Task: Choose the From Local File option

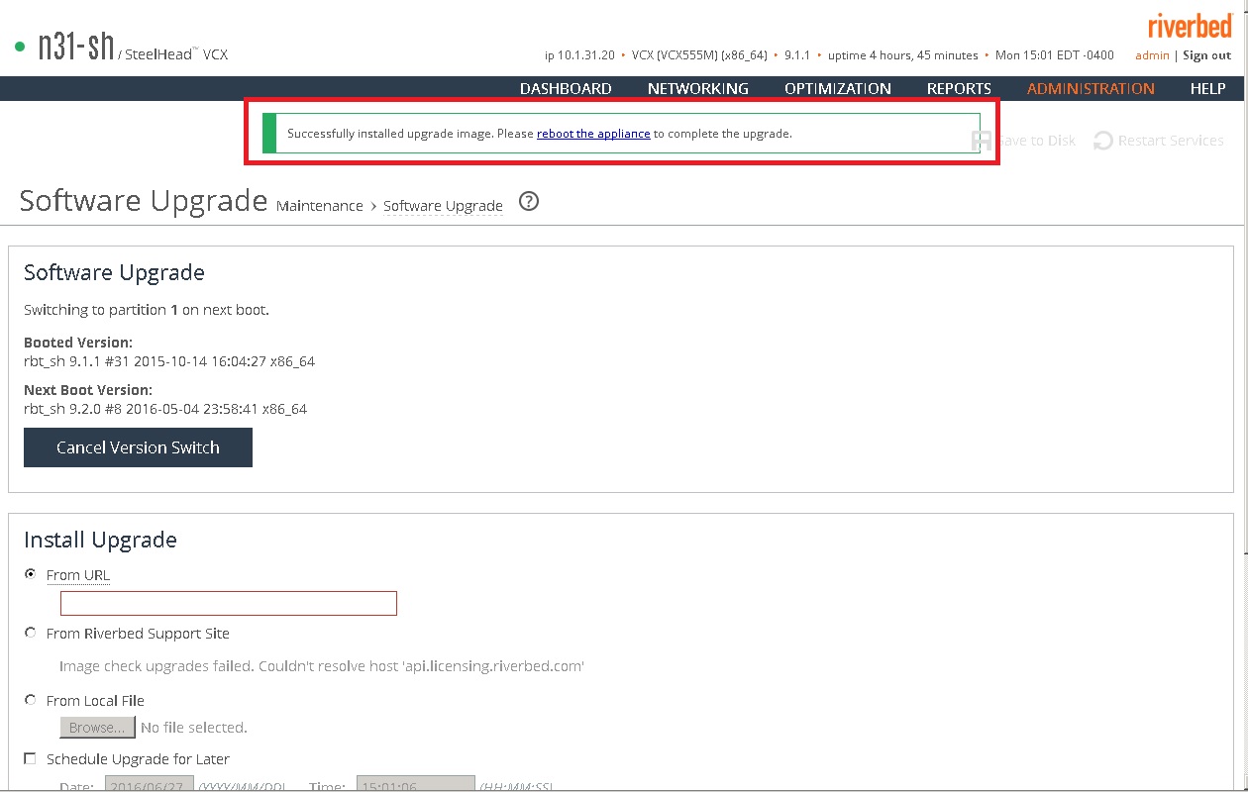Action: coord(31,700)
